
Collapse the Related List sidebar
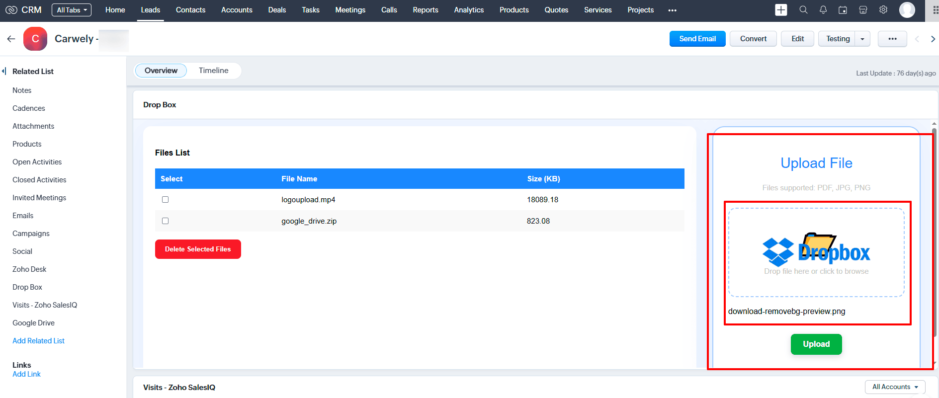coord(4,71)
